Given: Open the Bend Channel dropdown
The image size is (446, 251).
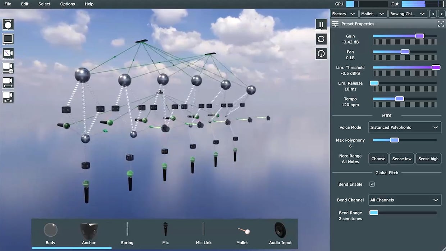Looking at the screenshot, I should [405, 200].
